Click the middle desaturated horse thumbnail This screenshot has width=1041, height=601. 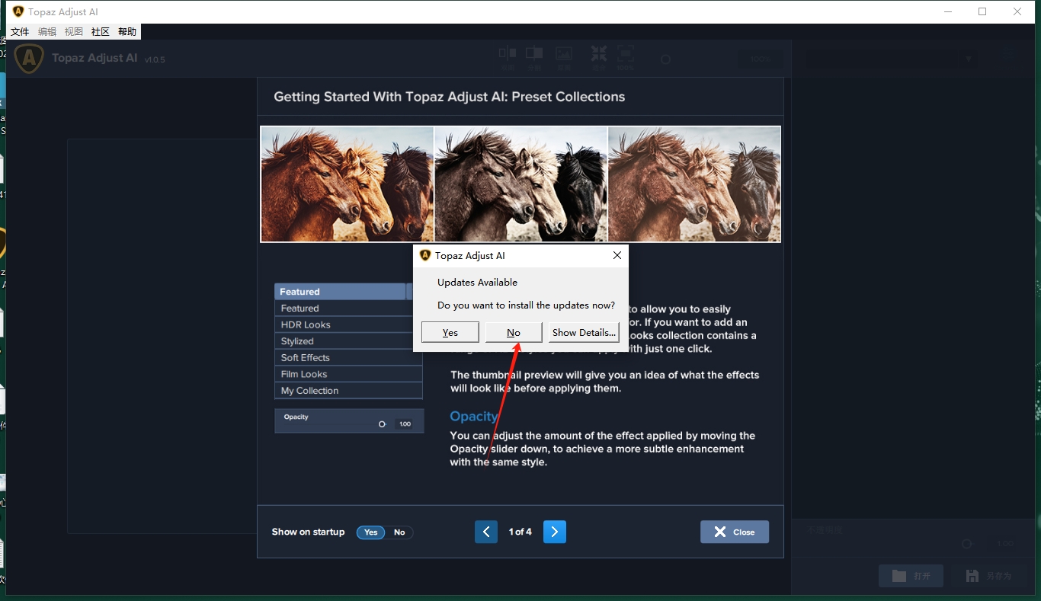pos(520,184)
